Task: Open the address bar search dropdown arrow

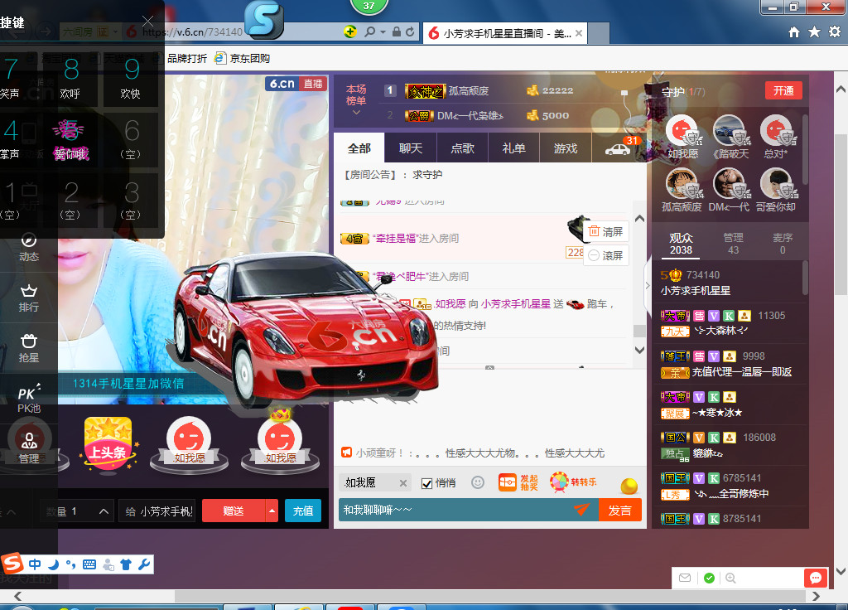Action: 383,32
